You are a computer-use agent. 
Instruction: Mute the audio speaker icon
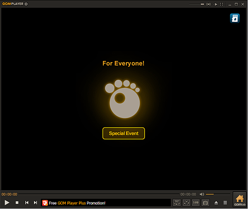click(x=202, y=194)
